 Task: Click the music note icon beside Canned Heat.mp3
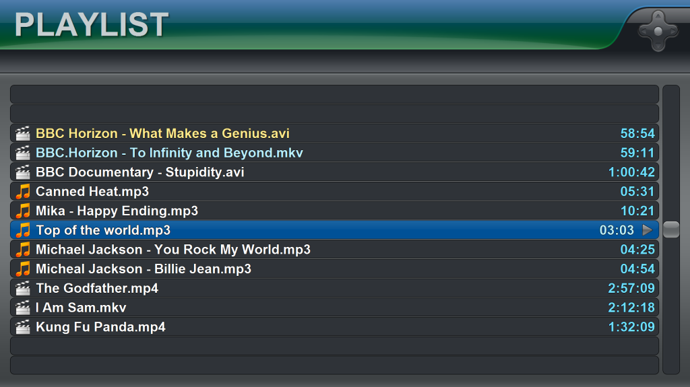(23, 191)
